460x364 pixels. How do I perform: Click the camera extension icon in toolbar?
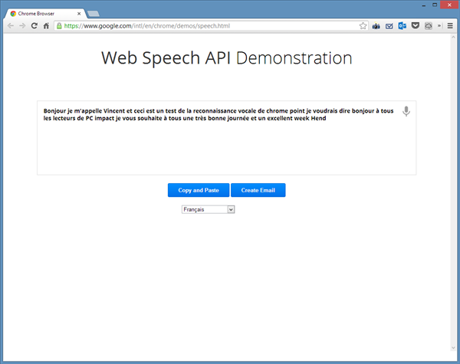[x=376, y=26]
